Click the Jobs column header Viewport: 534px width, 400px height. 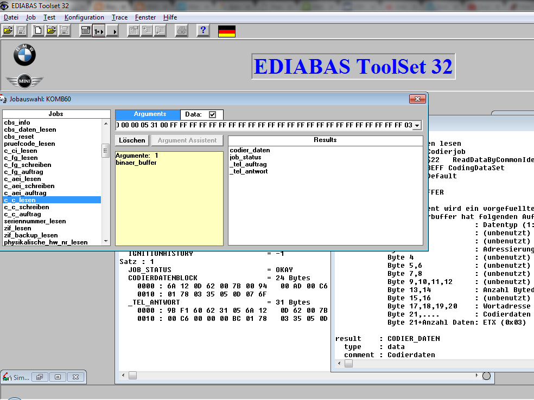coord(56,114)
